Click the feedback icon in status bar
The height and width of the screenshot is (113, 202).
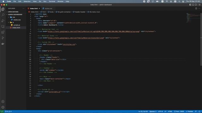196,111
